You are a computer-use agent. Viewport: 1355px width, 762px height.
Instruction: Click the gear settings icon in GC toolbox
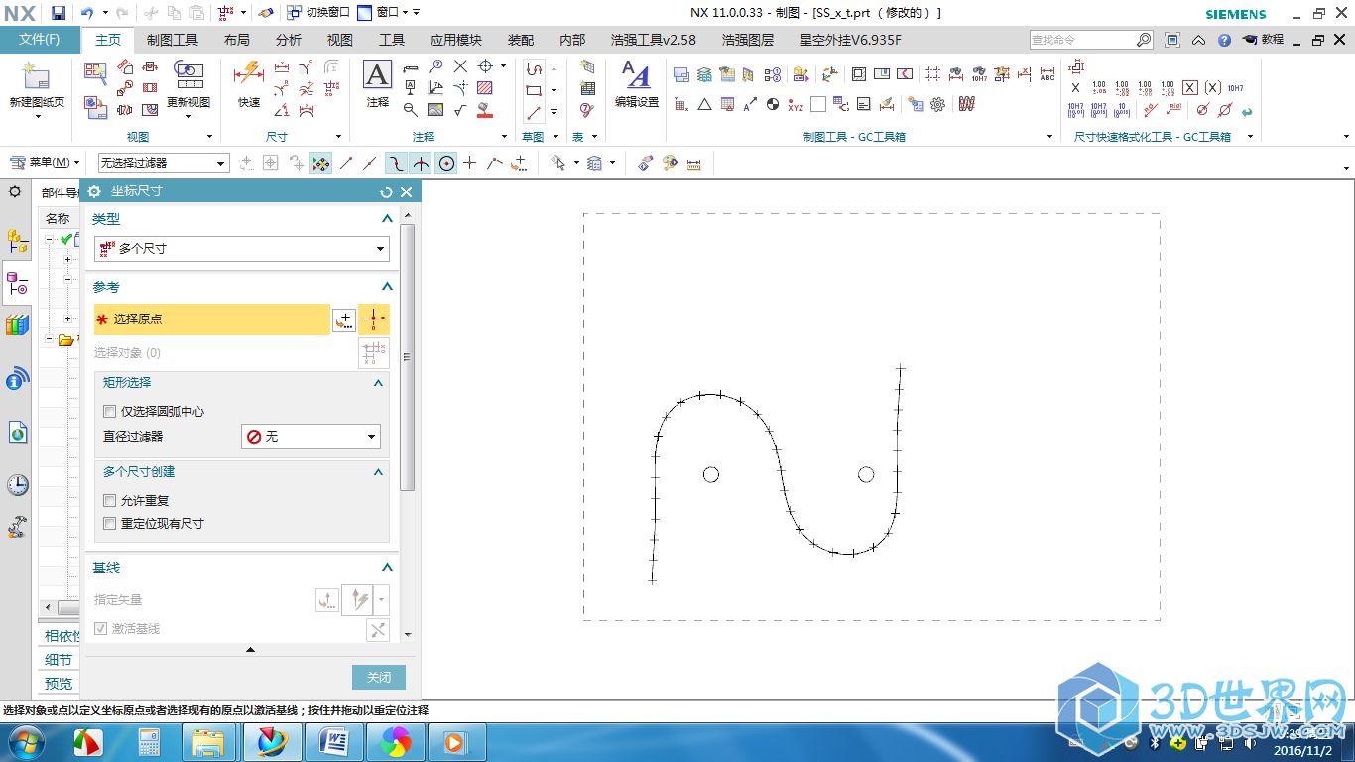pos(937,104)
